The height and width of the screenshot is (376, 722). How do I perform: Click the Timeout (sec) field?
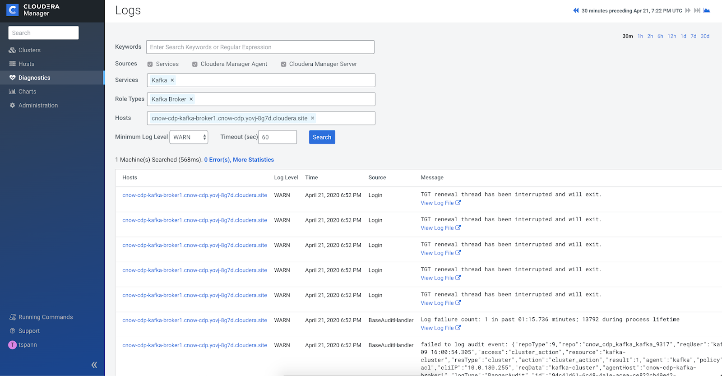(x=278, y=137)
